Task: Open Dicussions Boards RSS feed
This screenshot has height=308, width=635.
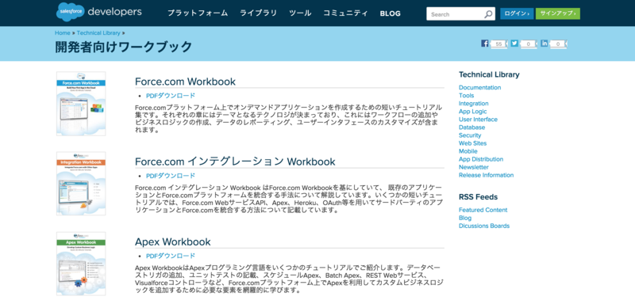Action: pyautogui.click(x=484, y=226)
